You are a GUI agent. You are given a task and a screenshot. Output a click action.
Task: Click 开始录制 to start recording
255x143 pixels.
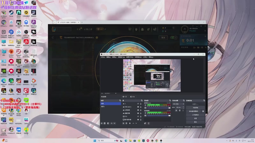195,108
